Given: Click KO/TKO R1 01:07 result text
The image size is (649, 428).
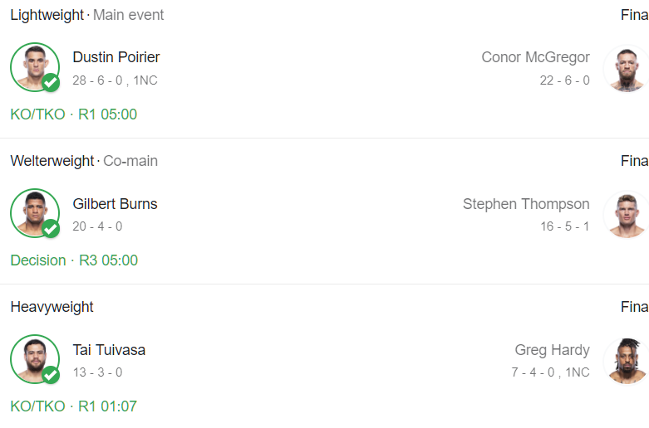Looking at the screenshot, I should pyautogui.click(x=73, y=406).
